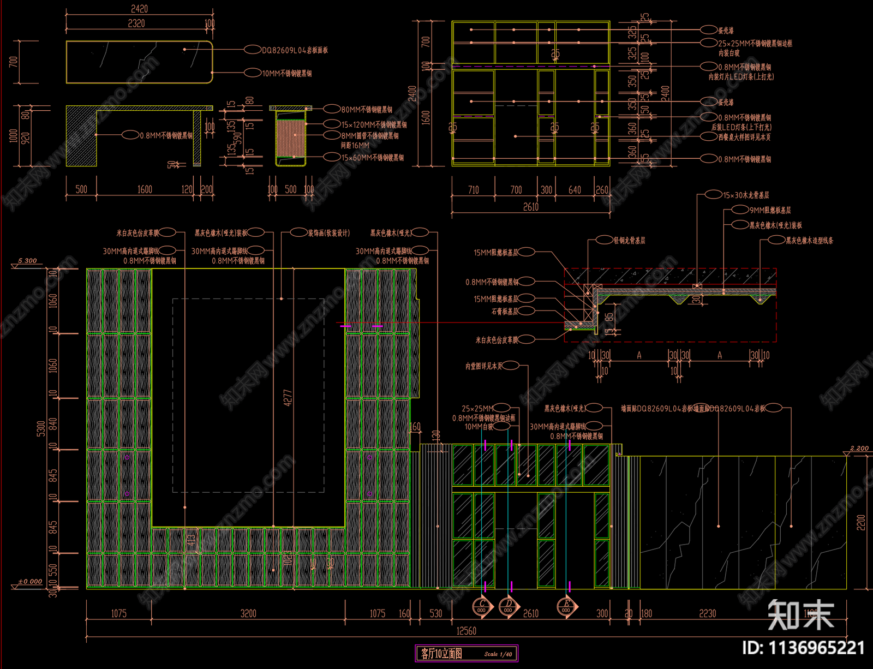Viewport: 873px width, 669px height.
Task: Select the rounded tabletop plan outline
Action: (140, 62)
